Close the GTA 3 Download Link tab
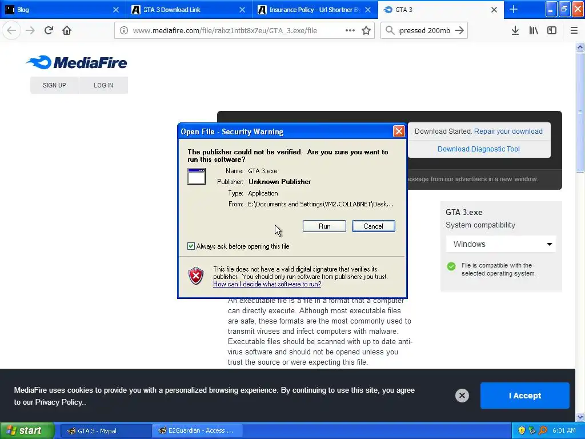 242,10
